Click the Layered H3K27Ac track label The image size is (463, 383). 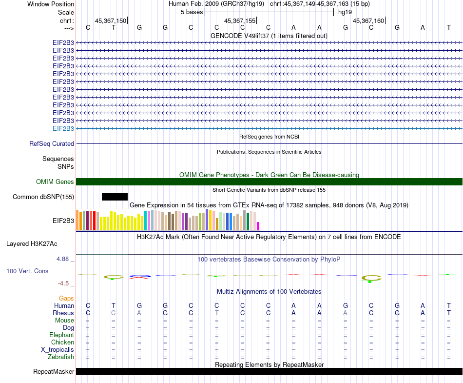coord(32,244)
